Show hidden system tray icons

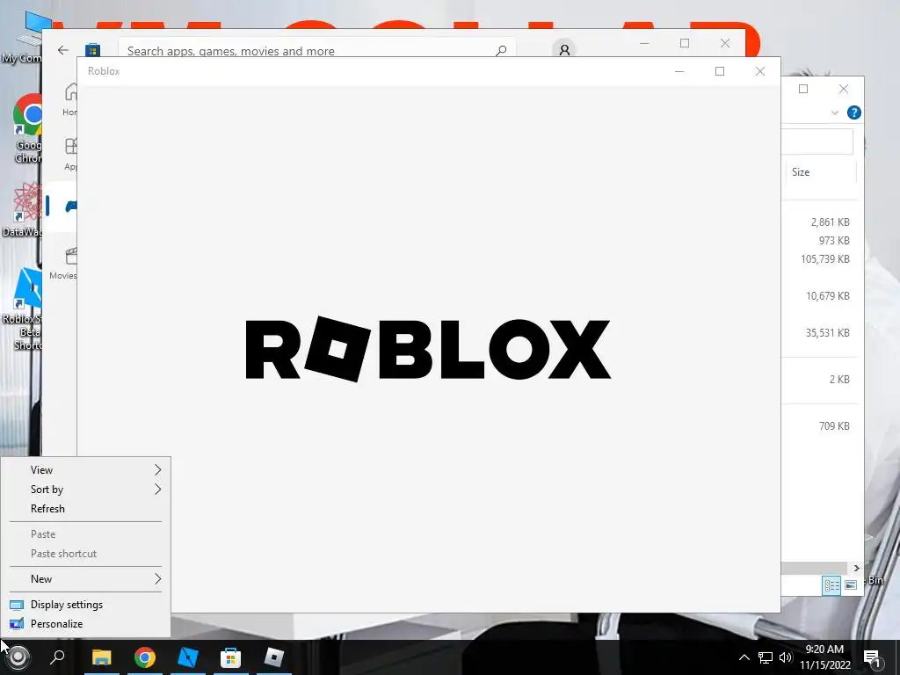point(744,657)
